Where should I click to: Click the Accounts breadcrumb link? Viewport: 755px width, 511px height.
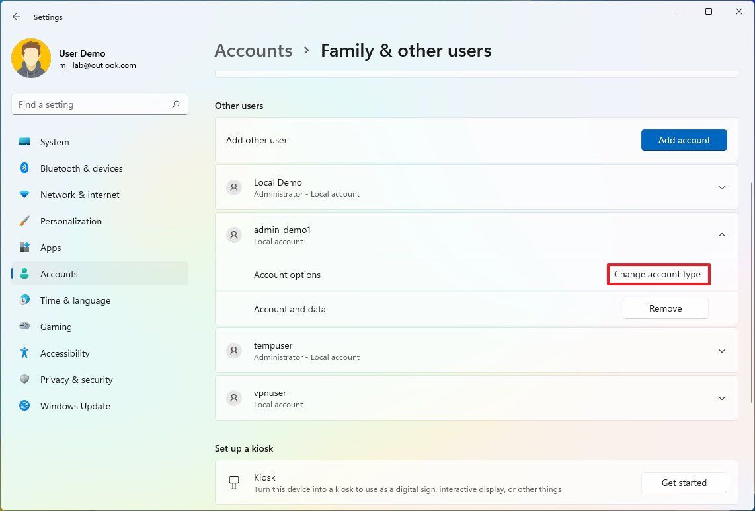253,50
